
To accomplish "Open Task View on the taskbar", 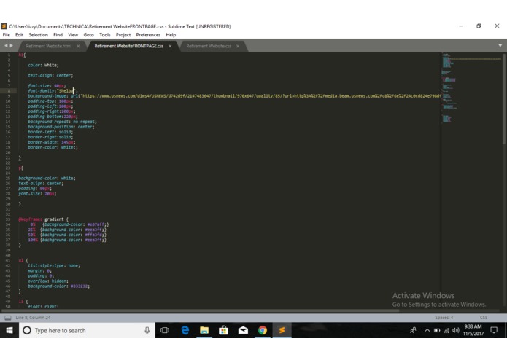I will pos(165,330).
